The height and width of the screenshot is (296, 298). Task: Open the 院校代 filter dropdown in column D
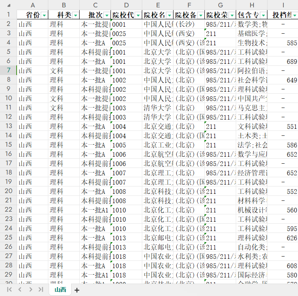[138, 15]
